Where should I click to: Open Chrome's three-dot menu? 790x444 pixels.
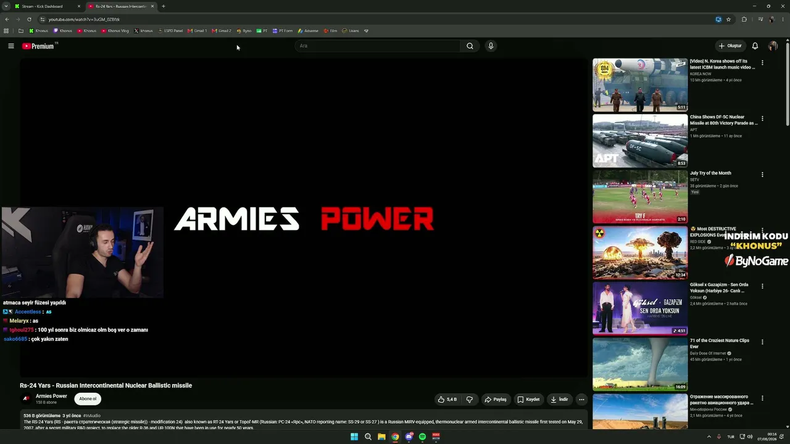coord(783,19)
